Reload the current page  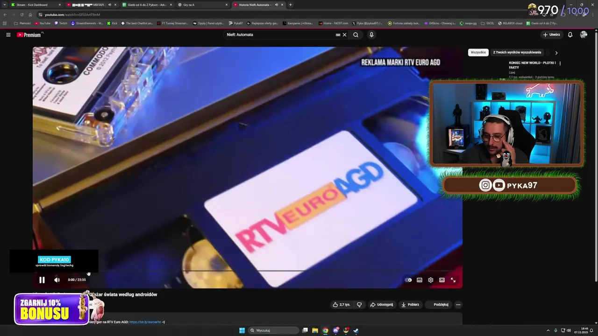[21, 14]
